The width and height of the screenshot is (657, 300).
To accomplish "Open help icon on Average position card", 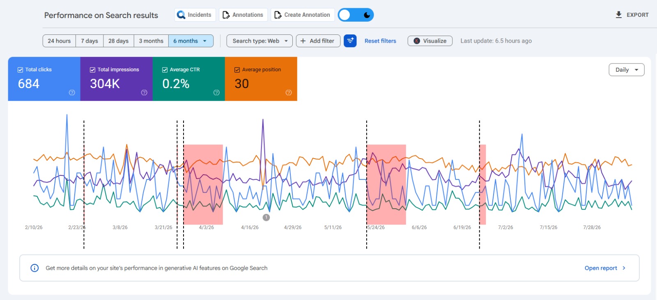I will pyautogui.click(x=289, y=93).
